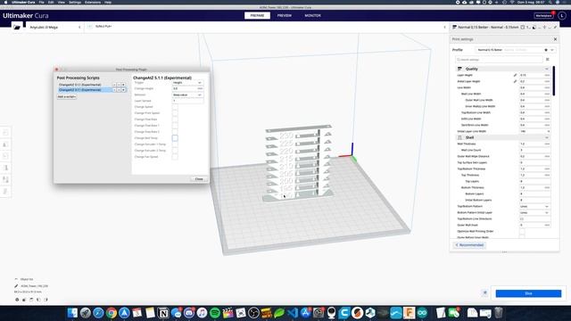Click the Recommended button

469,245
